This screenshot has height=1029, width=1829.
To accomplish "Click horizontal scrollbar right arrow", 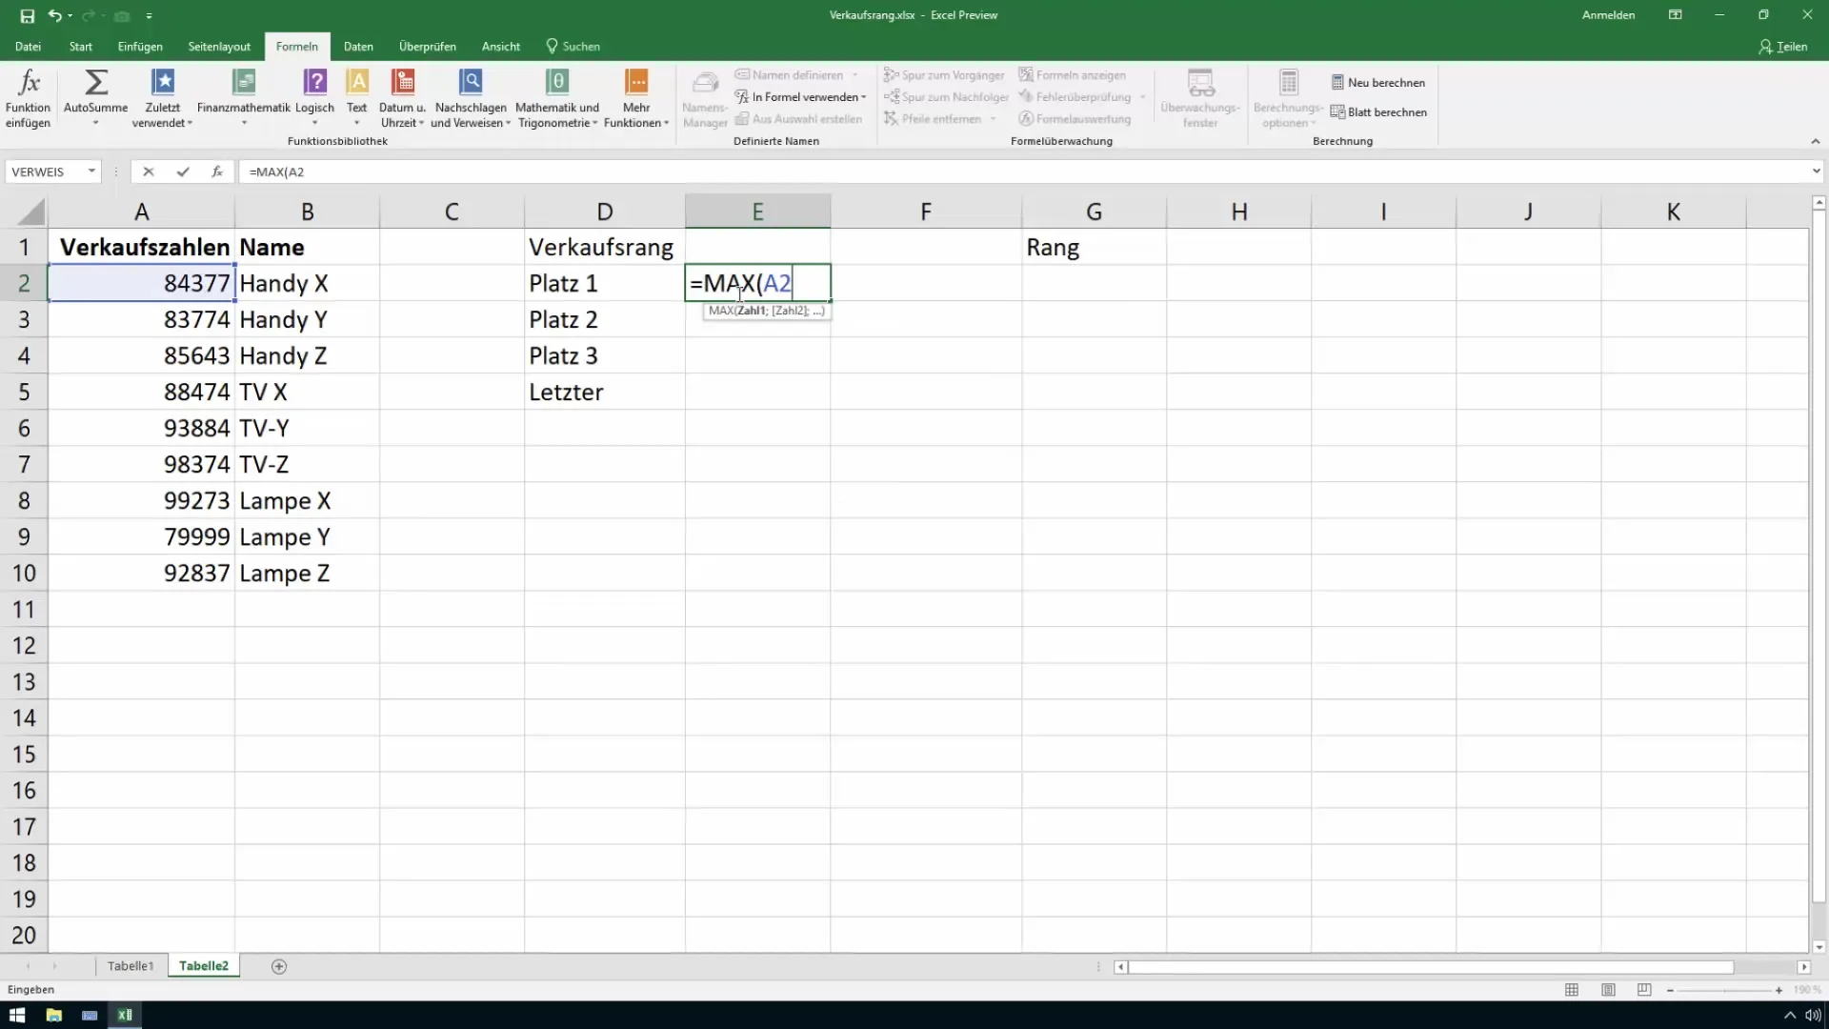I will pyautogui.click(x=1803, y=967).
